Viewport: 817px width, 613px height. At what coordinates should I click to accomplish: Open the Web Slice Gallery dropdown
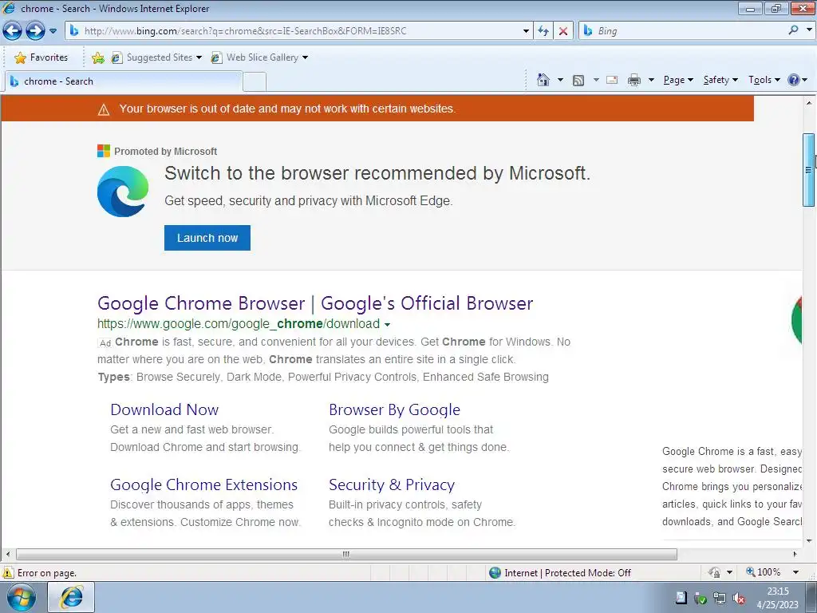(259, 57)
